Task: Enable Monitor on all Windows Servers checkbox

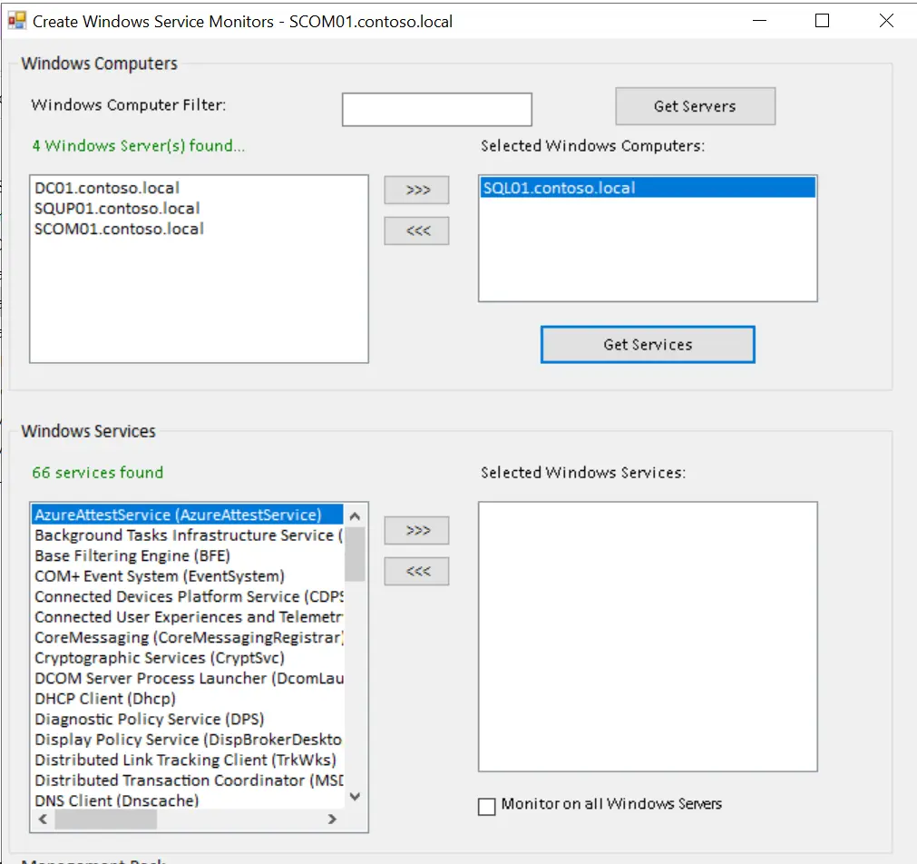Action: click(x=487, y=806)
